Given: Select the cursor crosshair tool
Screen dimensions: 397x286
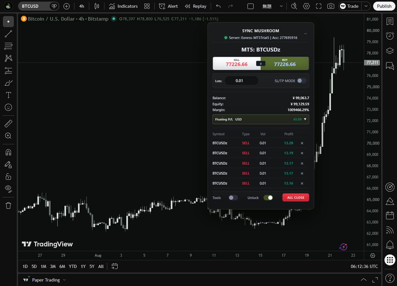Looking at the screenshot, I should [x=8, y=21].
